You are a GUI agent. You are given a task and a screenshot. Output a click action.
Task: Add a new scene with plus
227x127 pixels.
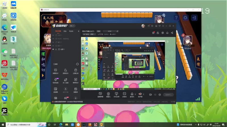(x=79, y=31)
